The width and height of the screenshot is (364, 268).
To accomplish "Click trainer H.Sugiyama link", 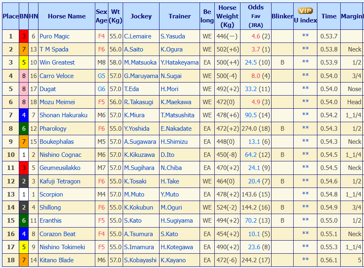I will [177, 220].
